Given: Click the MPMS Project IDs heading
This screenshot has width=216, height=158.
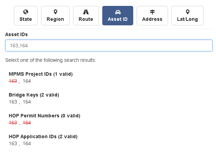Looking at the screenshot, I should pos(40,74).
